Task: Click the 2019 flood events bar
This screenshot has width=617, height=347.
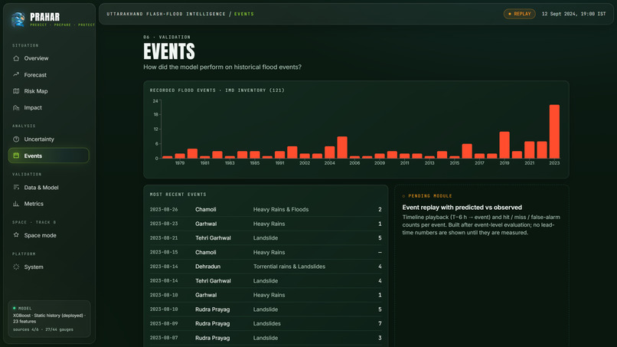Action: coord(504,145)
